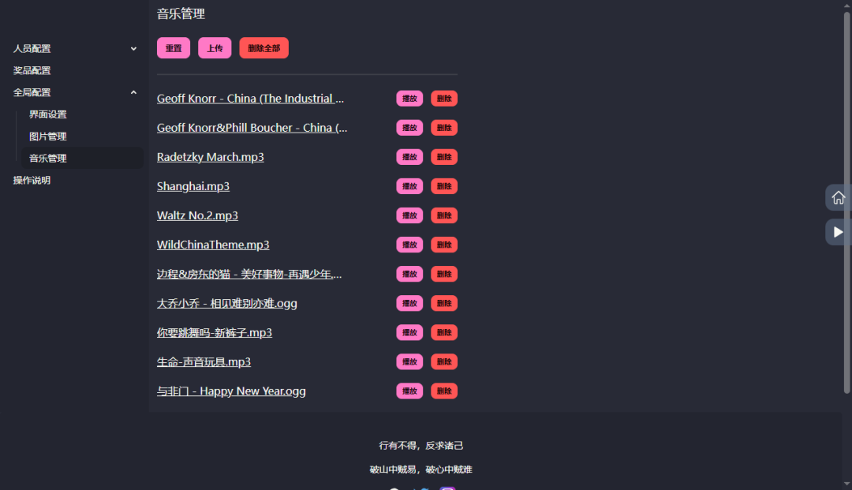Expand the 人员配置 menu chevron
Screen dimensions: 852x490
[133, 49]
